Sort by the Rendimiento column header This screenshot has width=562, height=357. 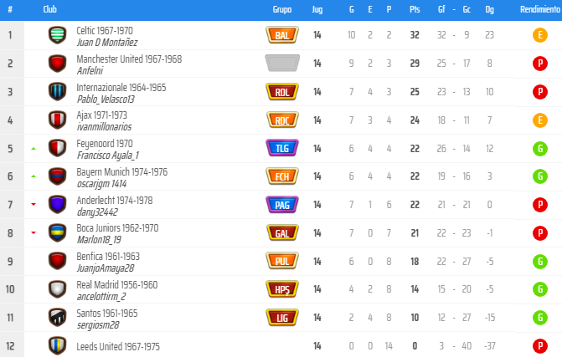pos(539,10)
